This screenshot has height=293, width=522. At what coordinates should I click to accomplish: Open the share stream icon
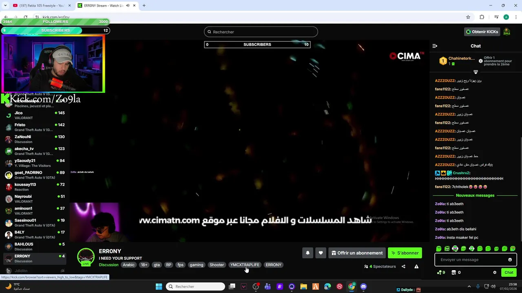coord(403,267)
